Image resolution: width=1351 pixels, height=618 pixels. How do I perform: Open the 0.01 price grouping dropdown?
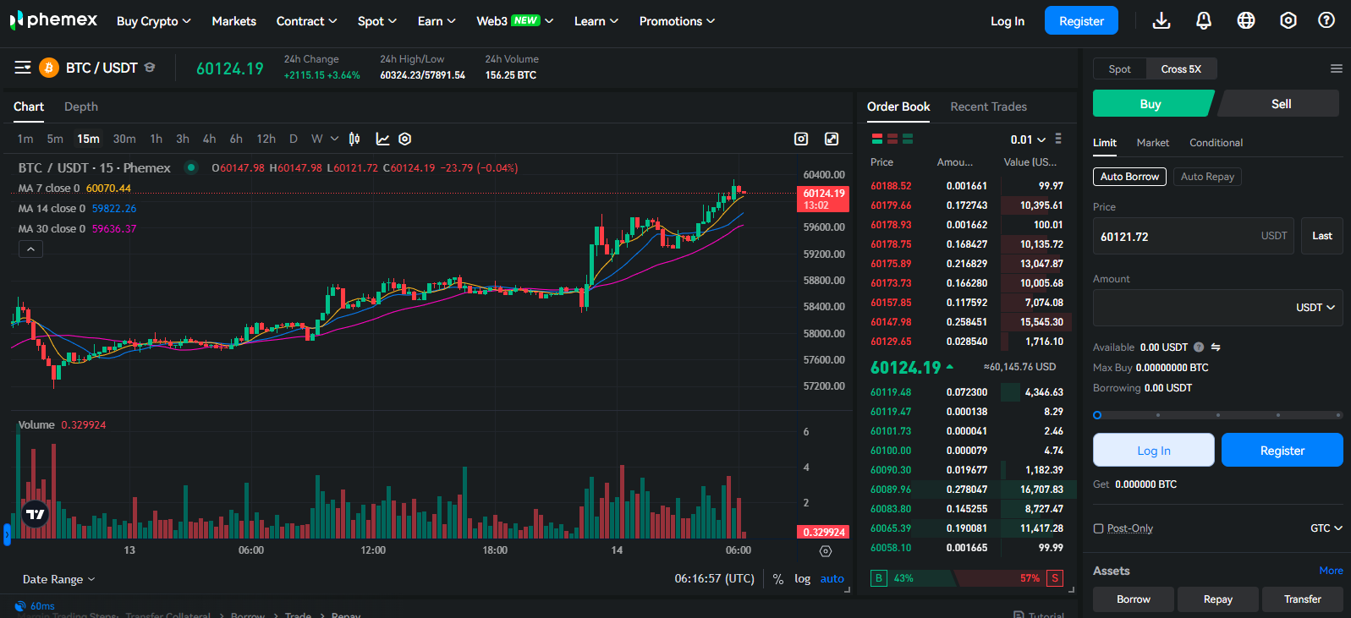1028,139
